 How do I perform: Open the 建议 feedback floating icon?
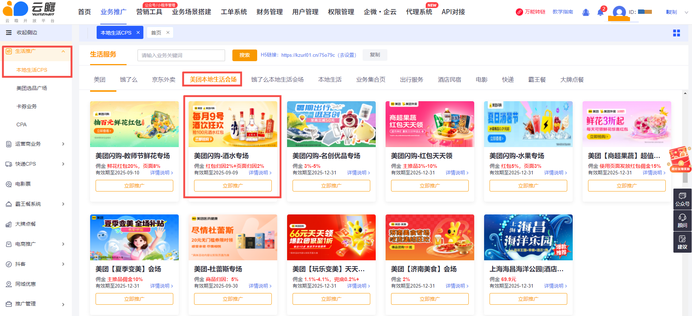(x=682, y=239)
